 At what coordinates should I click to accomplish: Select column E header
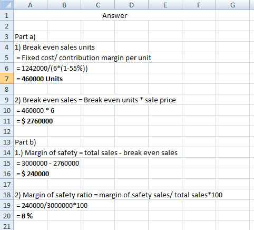(x=165, y=5)
